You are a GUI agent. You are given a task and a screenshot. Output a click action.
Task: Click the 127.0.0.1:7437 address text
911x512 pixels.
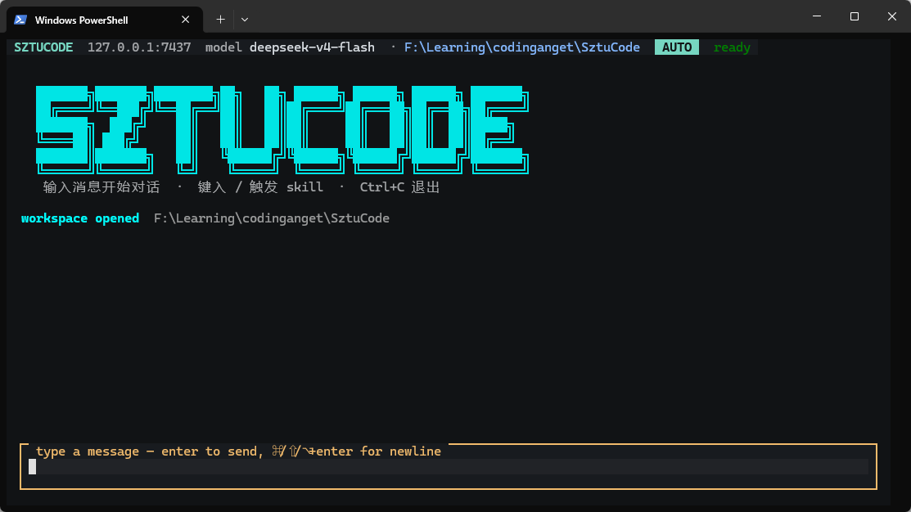[x=139, y=47]
